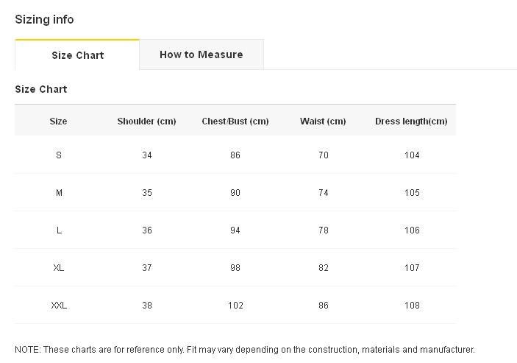517x363 pixels.
Task: Select the L size row label
Action: [x=59, y=230]
